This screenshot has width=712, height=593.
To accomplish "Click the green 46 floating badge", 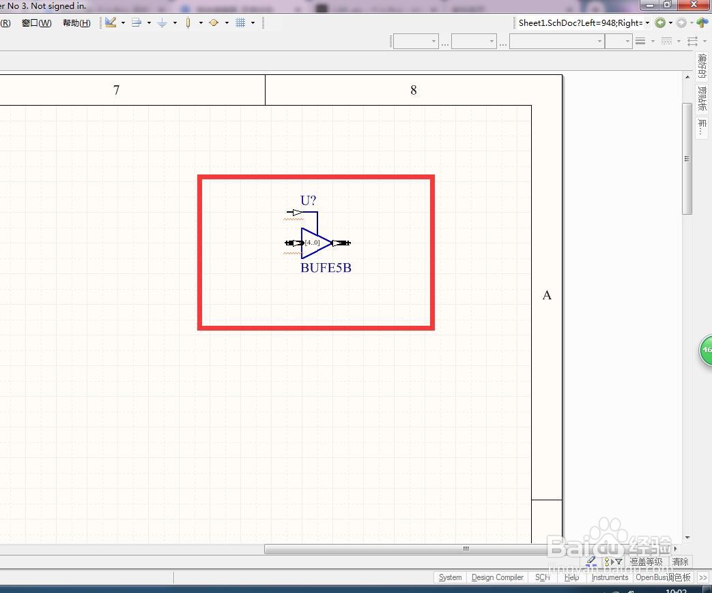I will 706,350.
